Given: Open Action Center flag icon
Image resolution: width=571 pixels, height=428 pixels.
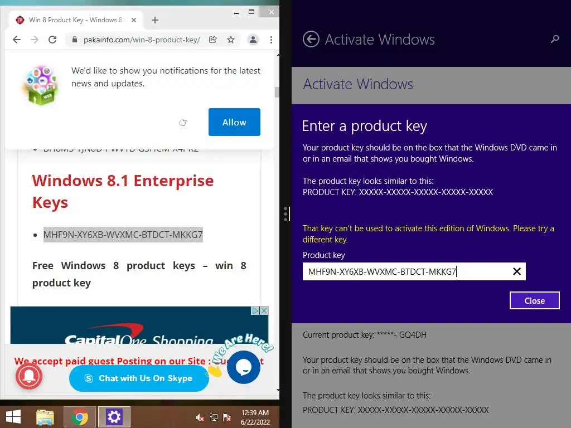Looking at the screenshot, I should point(227,417).
